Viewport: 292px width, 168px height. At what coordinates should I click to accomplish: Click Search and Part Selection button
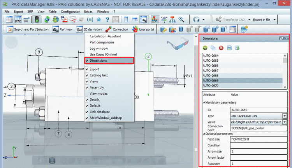pos(27,29)
